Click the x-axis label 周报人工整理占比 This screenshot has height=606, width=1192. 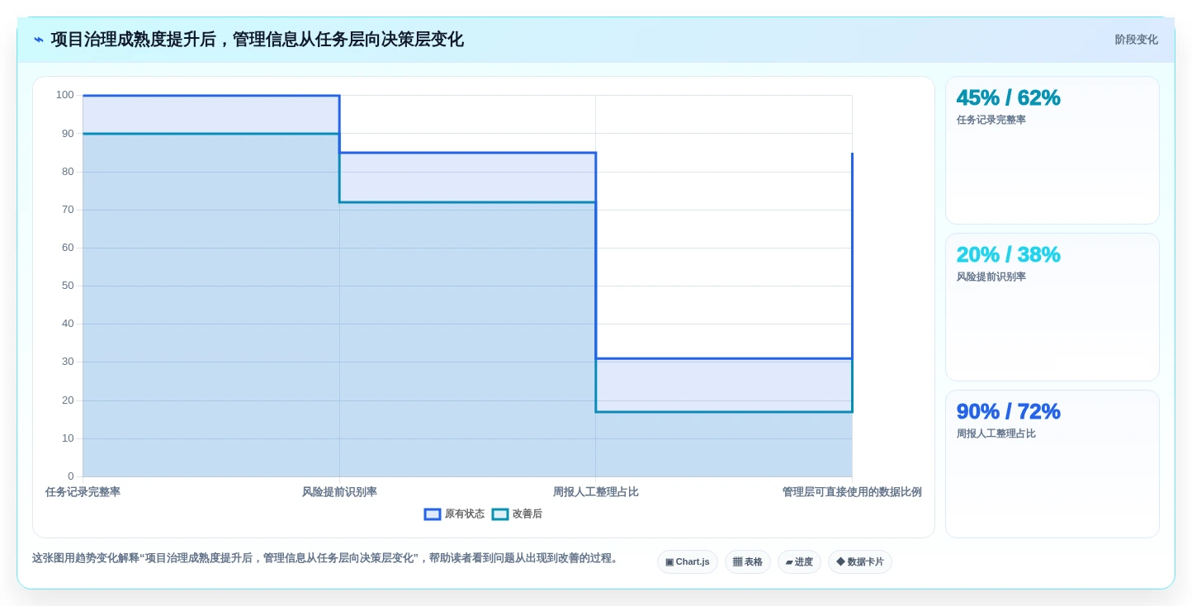coord(596,492)
